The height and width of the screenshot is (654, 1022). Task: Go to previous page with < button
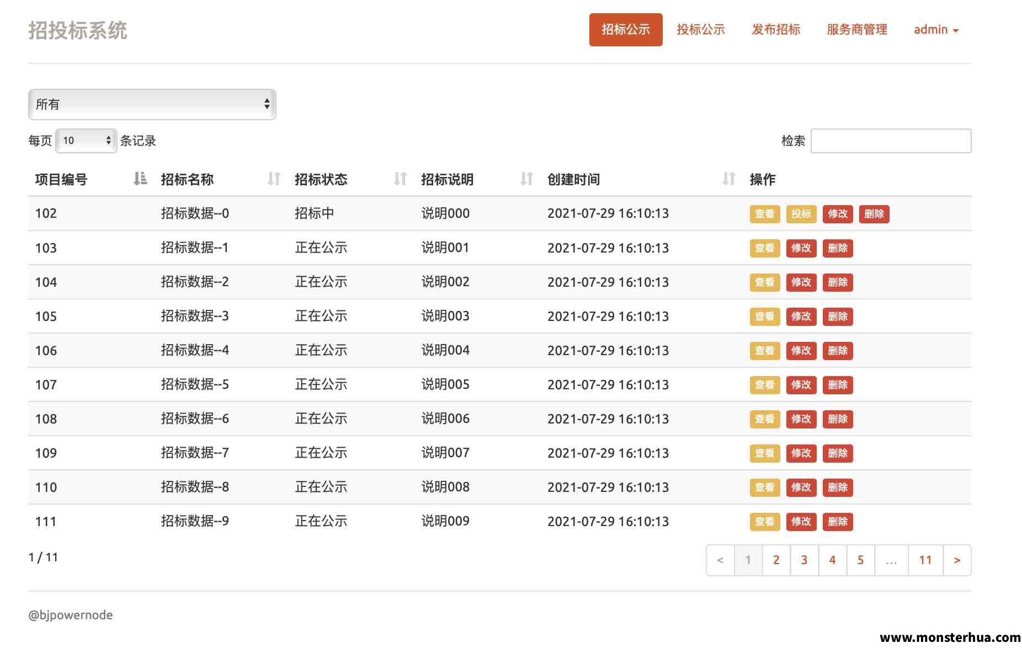click(x=720, y=560)
